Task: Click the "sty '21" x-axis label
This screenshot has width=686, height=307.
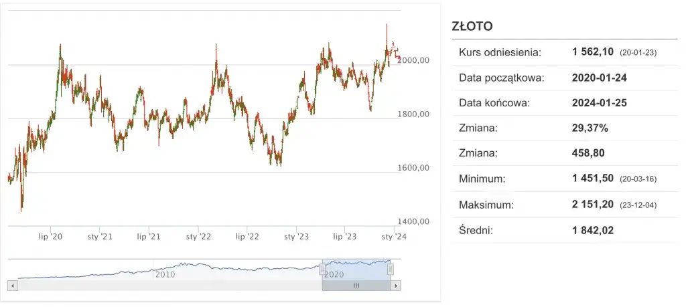Action: (100, 236)
